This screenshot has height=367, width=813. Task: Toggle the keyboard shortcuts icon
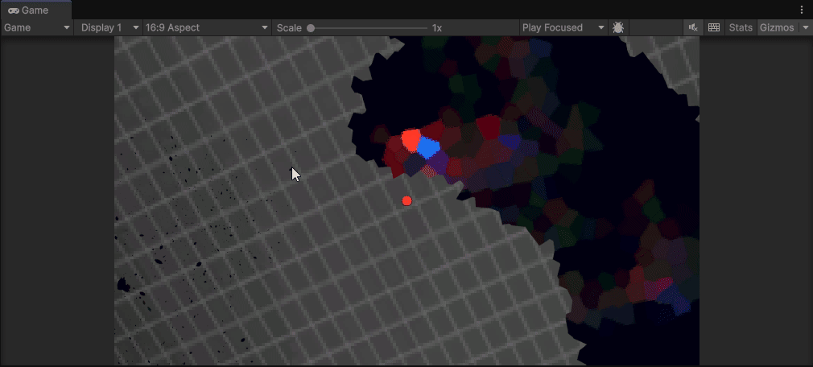(x=714, y=28)
